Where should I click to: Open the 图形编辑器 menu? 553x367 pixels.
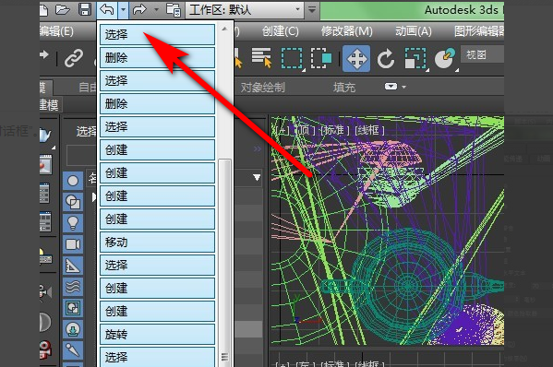pyautogui.click(x=479, y=31)
